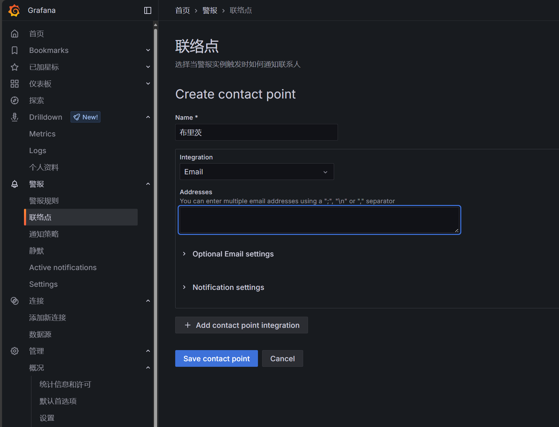Open 数据源 in the sidebar
This screenshot has height=427, width=559.
coord(40,334)
